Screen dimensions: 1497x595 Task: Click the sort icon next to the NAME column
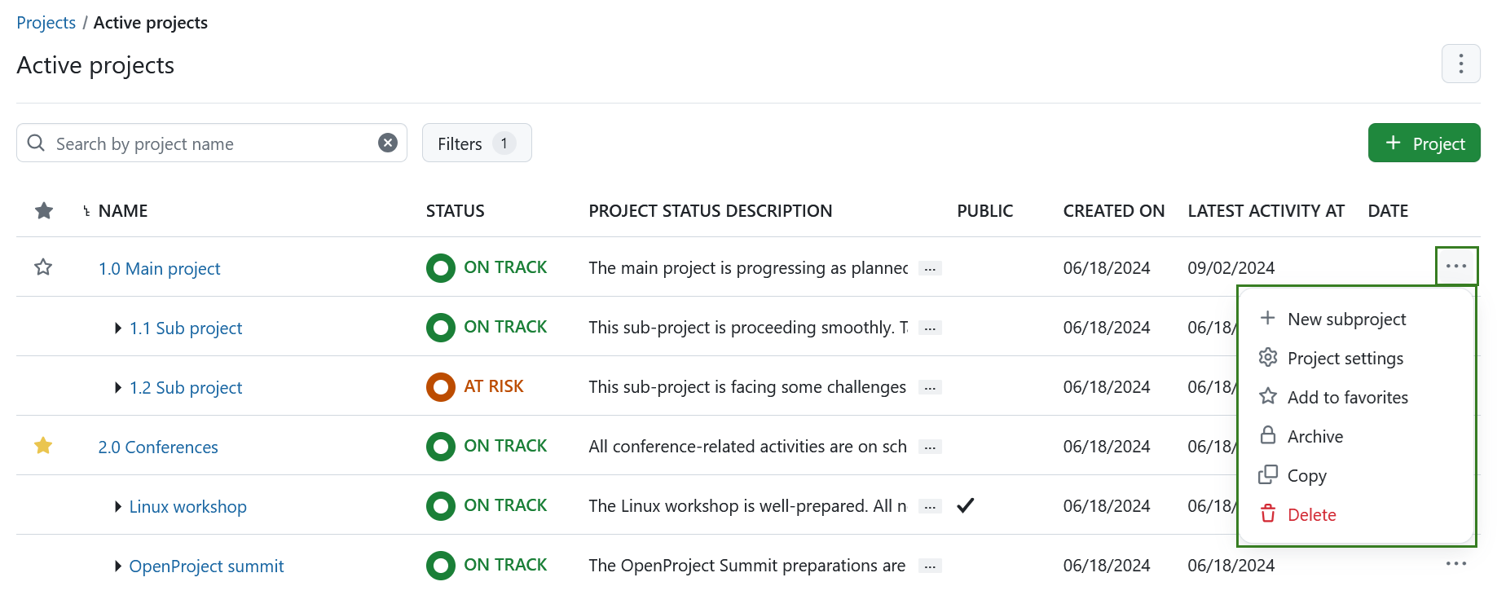click(85, 210)
